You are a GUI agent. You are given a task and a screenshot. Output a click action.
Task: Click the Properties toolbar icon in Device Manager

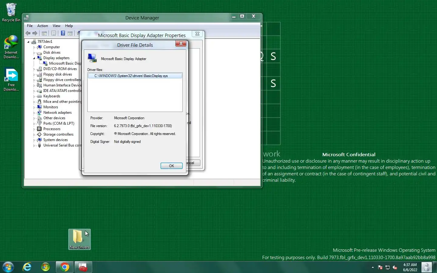[53, 33]
